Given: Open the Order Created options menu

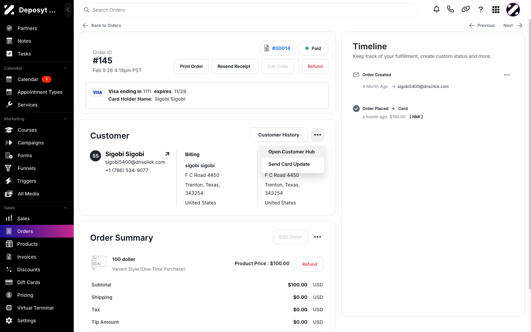Looking at the screenshot, I should 507,75.
